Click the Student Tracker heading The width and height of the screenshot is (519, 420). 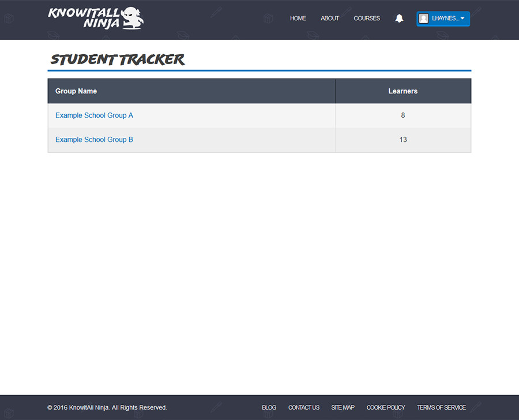point(118,59)
